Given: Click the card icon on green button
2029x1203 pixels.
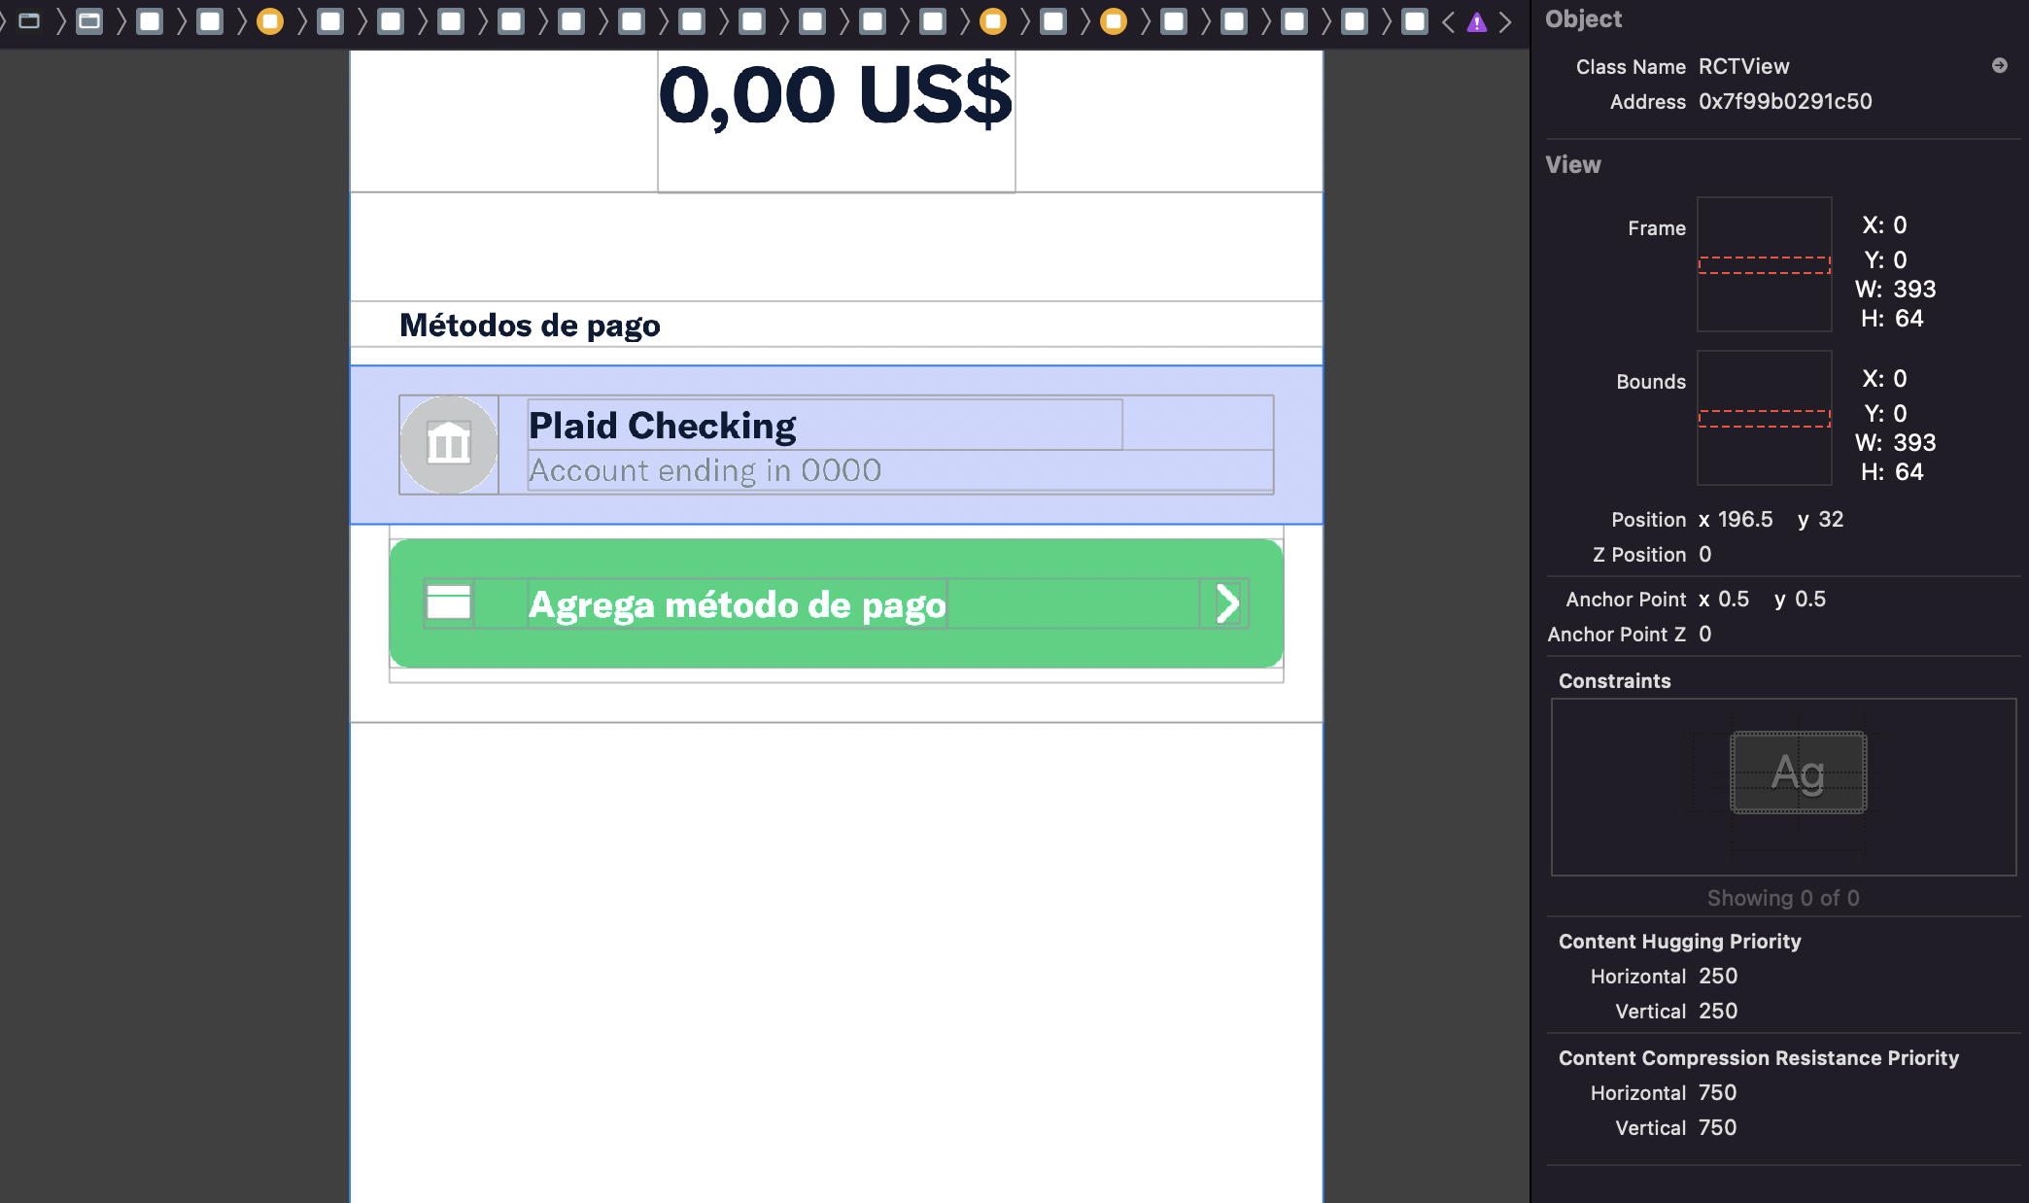Looking at the screenshot, I should [x=449, y=602].
